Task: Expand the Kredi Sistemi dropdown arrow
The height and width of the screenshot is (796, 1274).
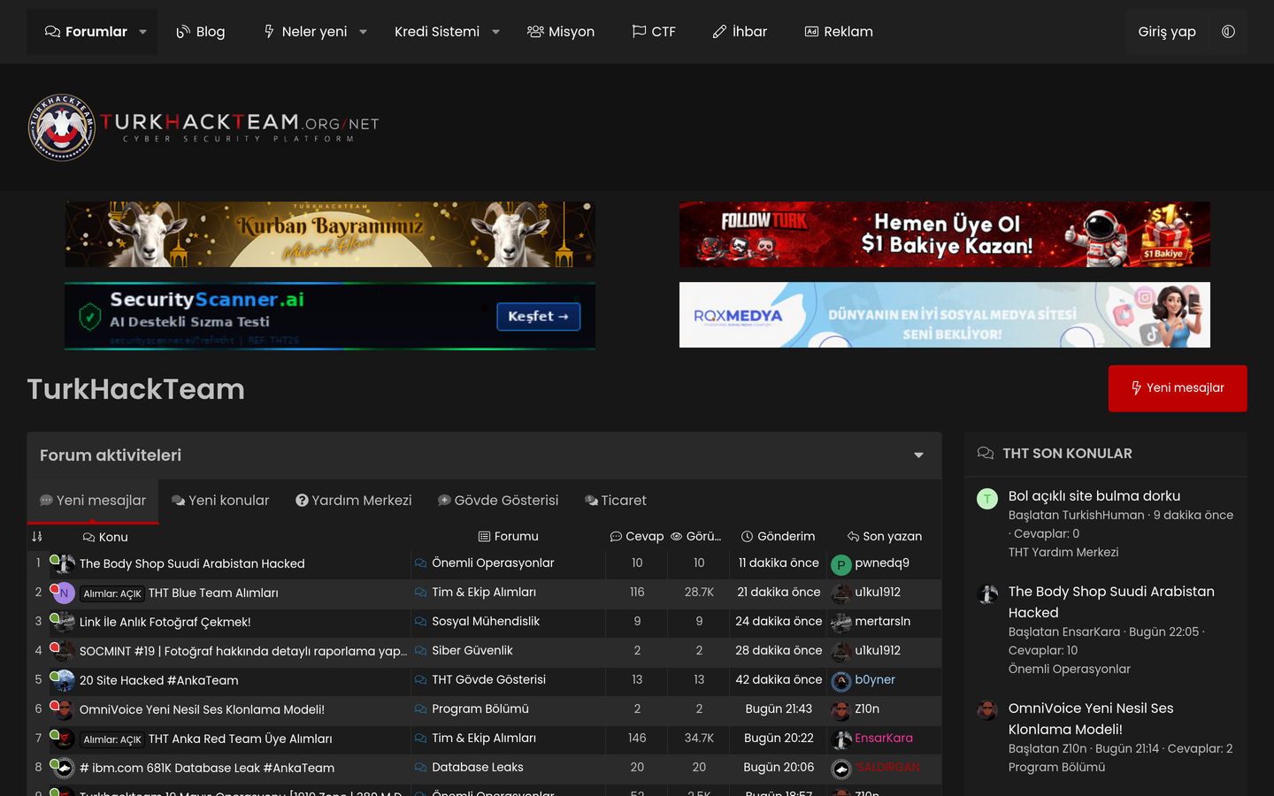Action: (495, 32)
